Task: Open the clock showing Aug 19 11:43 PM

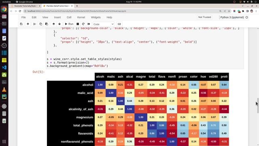Action: [x=134, y=2]
